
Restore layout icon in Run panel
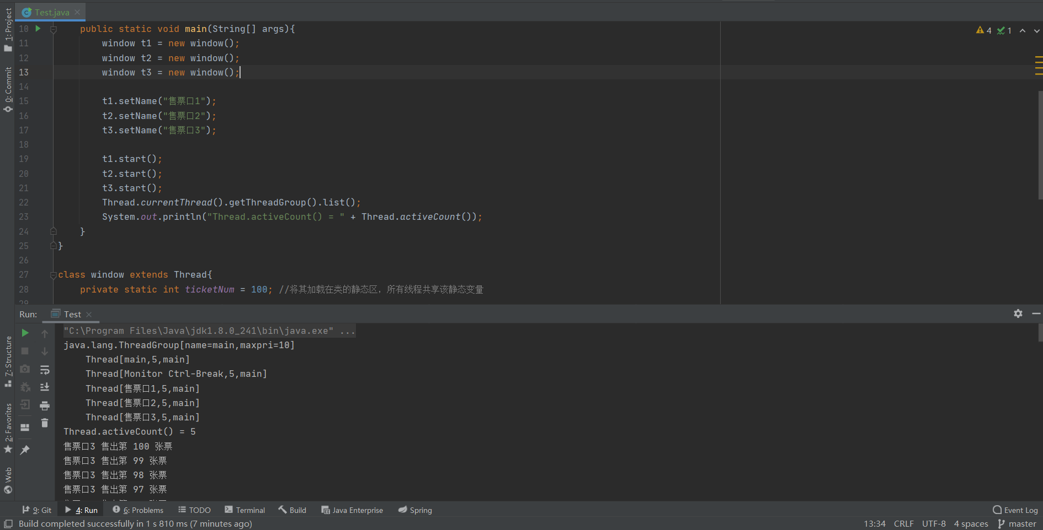tap(25, 427)
